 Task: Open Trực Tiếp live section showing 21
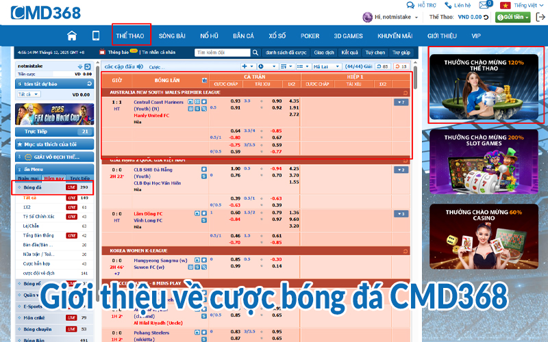point(55,131)
